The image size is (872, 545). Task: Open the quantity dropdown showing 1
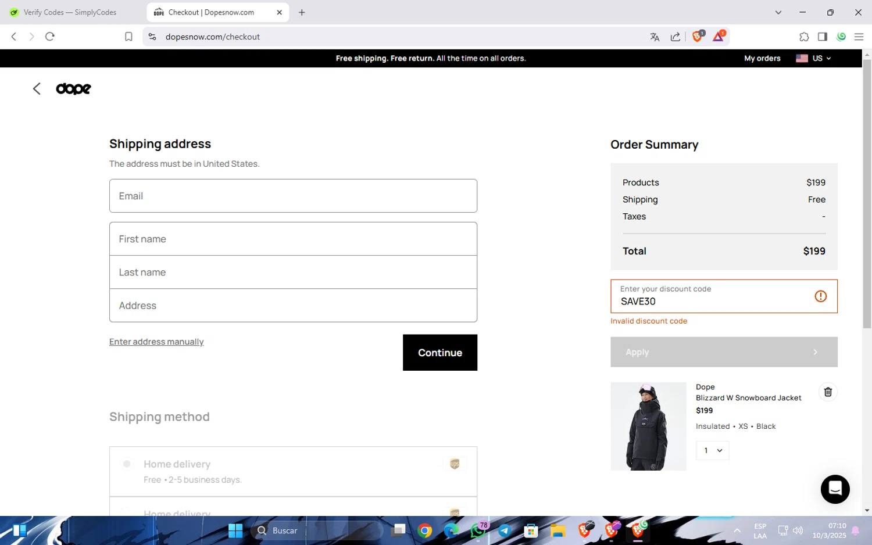(x=712, y=450)
